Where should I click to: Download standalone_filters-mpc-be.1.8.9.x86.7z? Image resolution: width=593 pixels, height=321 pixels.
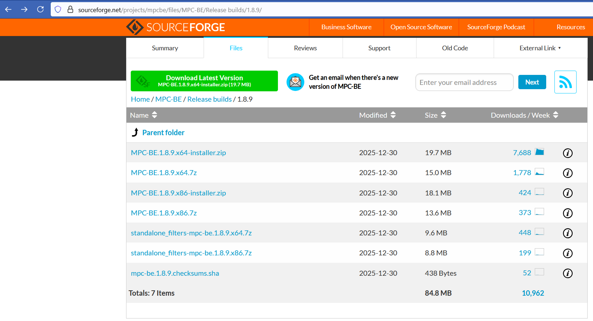191,253
